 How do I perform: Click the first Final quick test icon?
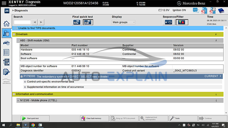coord(77,22)
